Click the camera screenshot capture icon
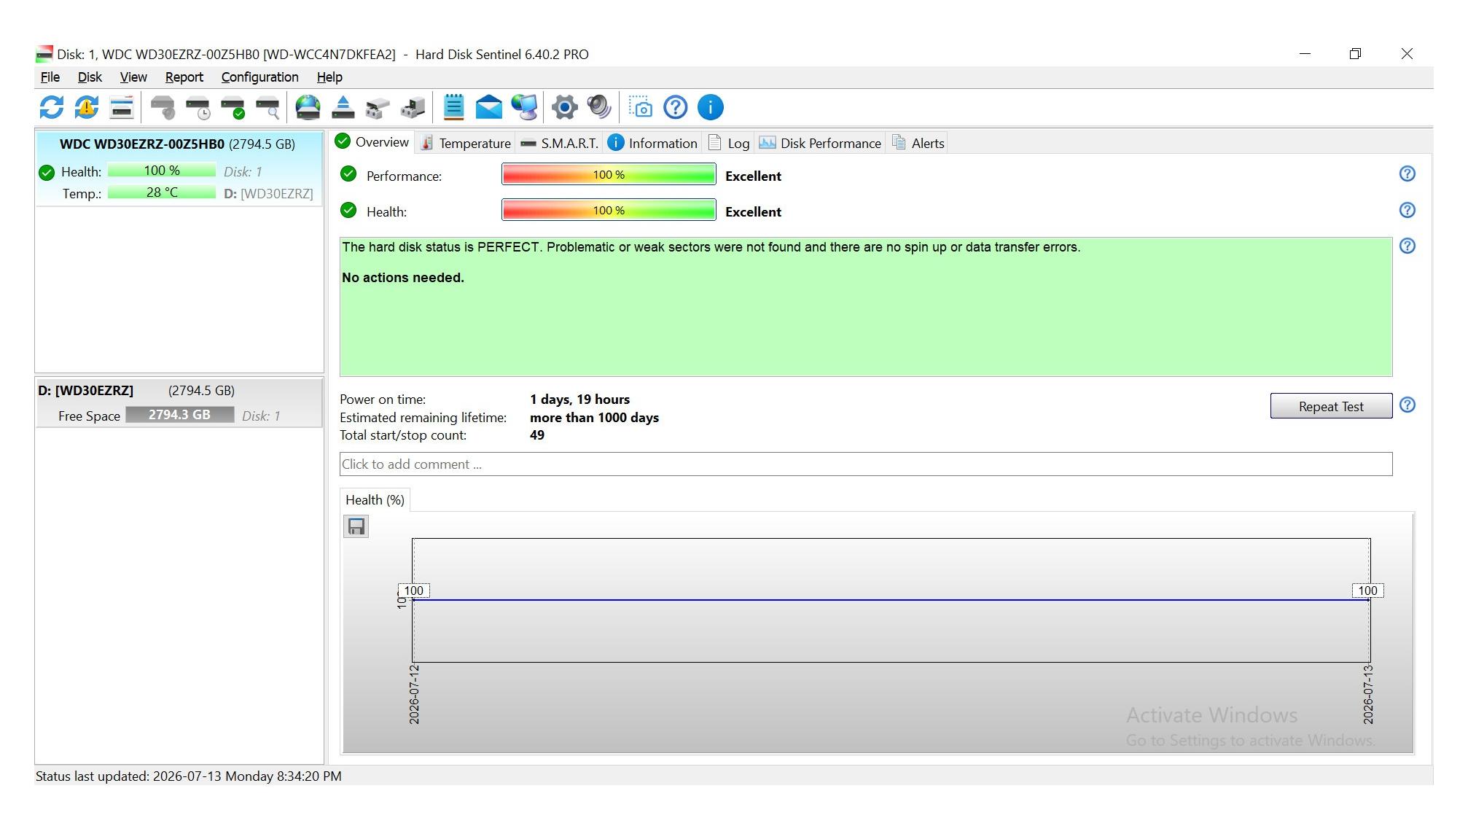This screenshot has height=826, width=1468. point(641,107)
